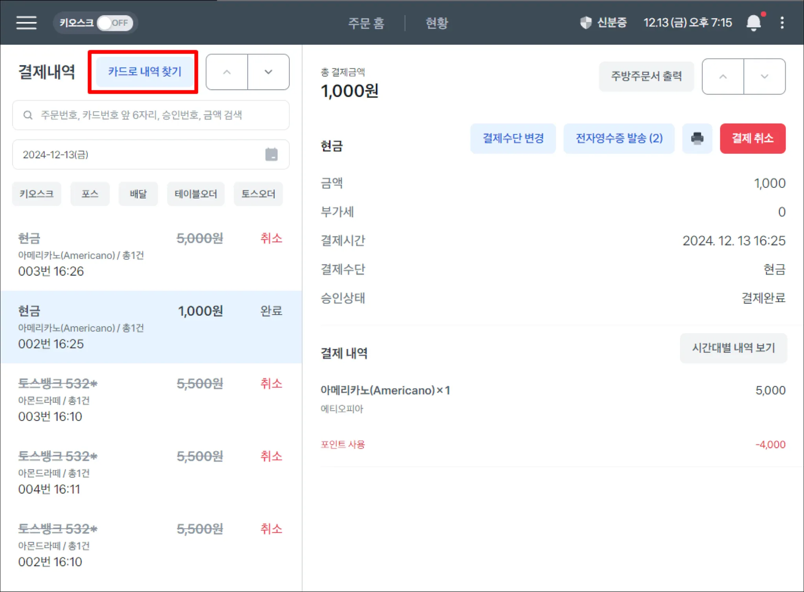This screenshot has height=592, width=804.
Task: Toggle the 키오스크 OFF switch
Action: [x=114, y=23]
